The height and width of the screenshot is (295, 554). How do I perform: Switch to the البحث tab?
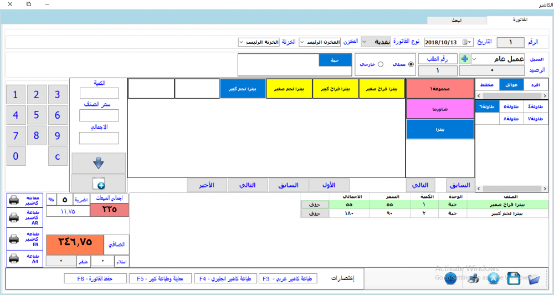click(456, 21)
